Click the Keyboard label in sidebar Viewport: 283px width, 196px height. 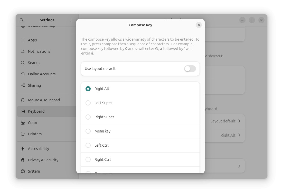pos(36,111)
